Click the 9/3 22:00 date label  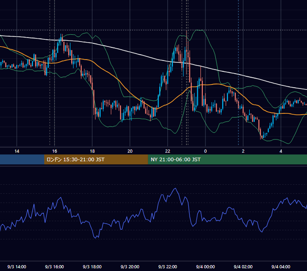[x=167, y=266]
